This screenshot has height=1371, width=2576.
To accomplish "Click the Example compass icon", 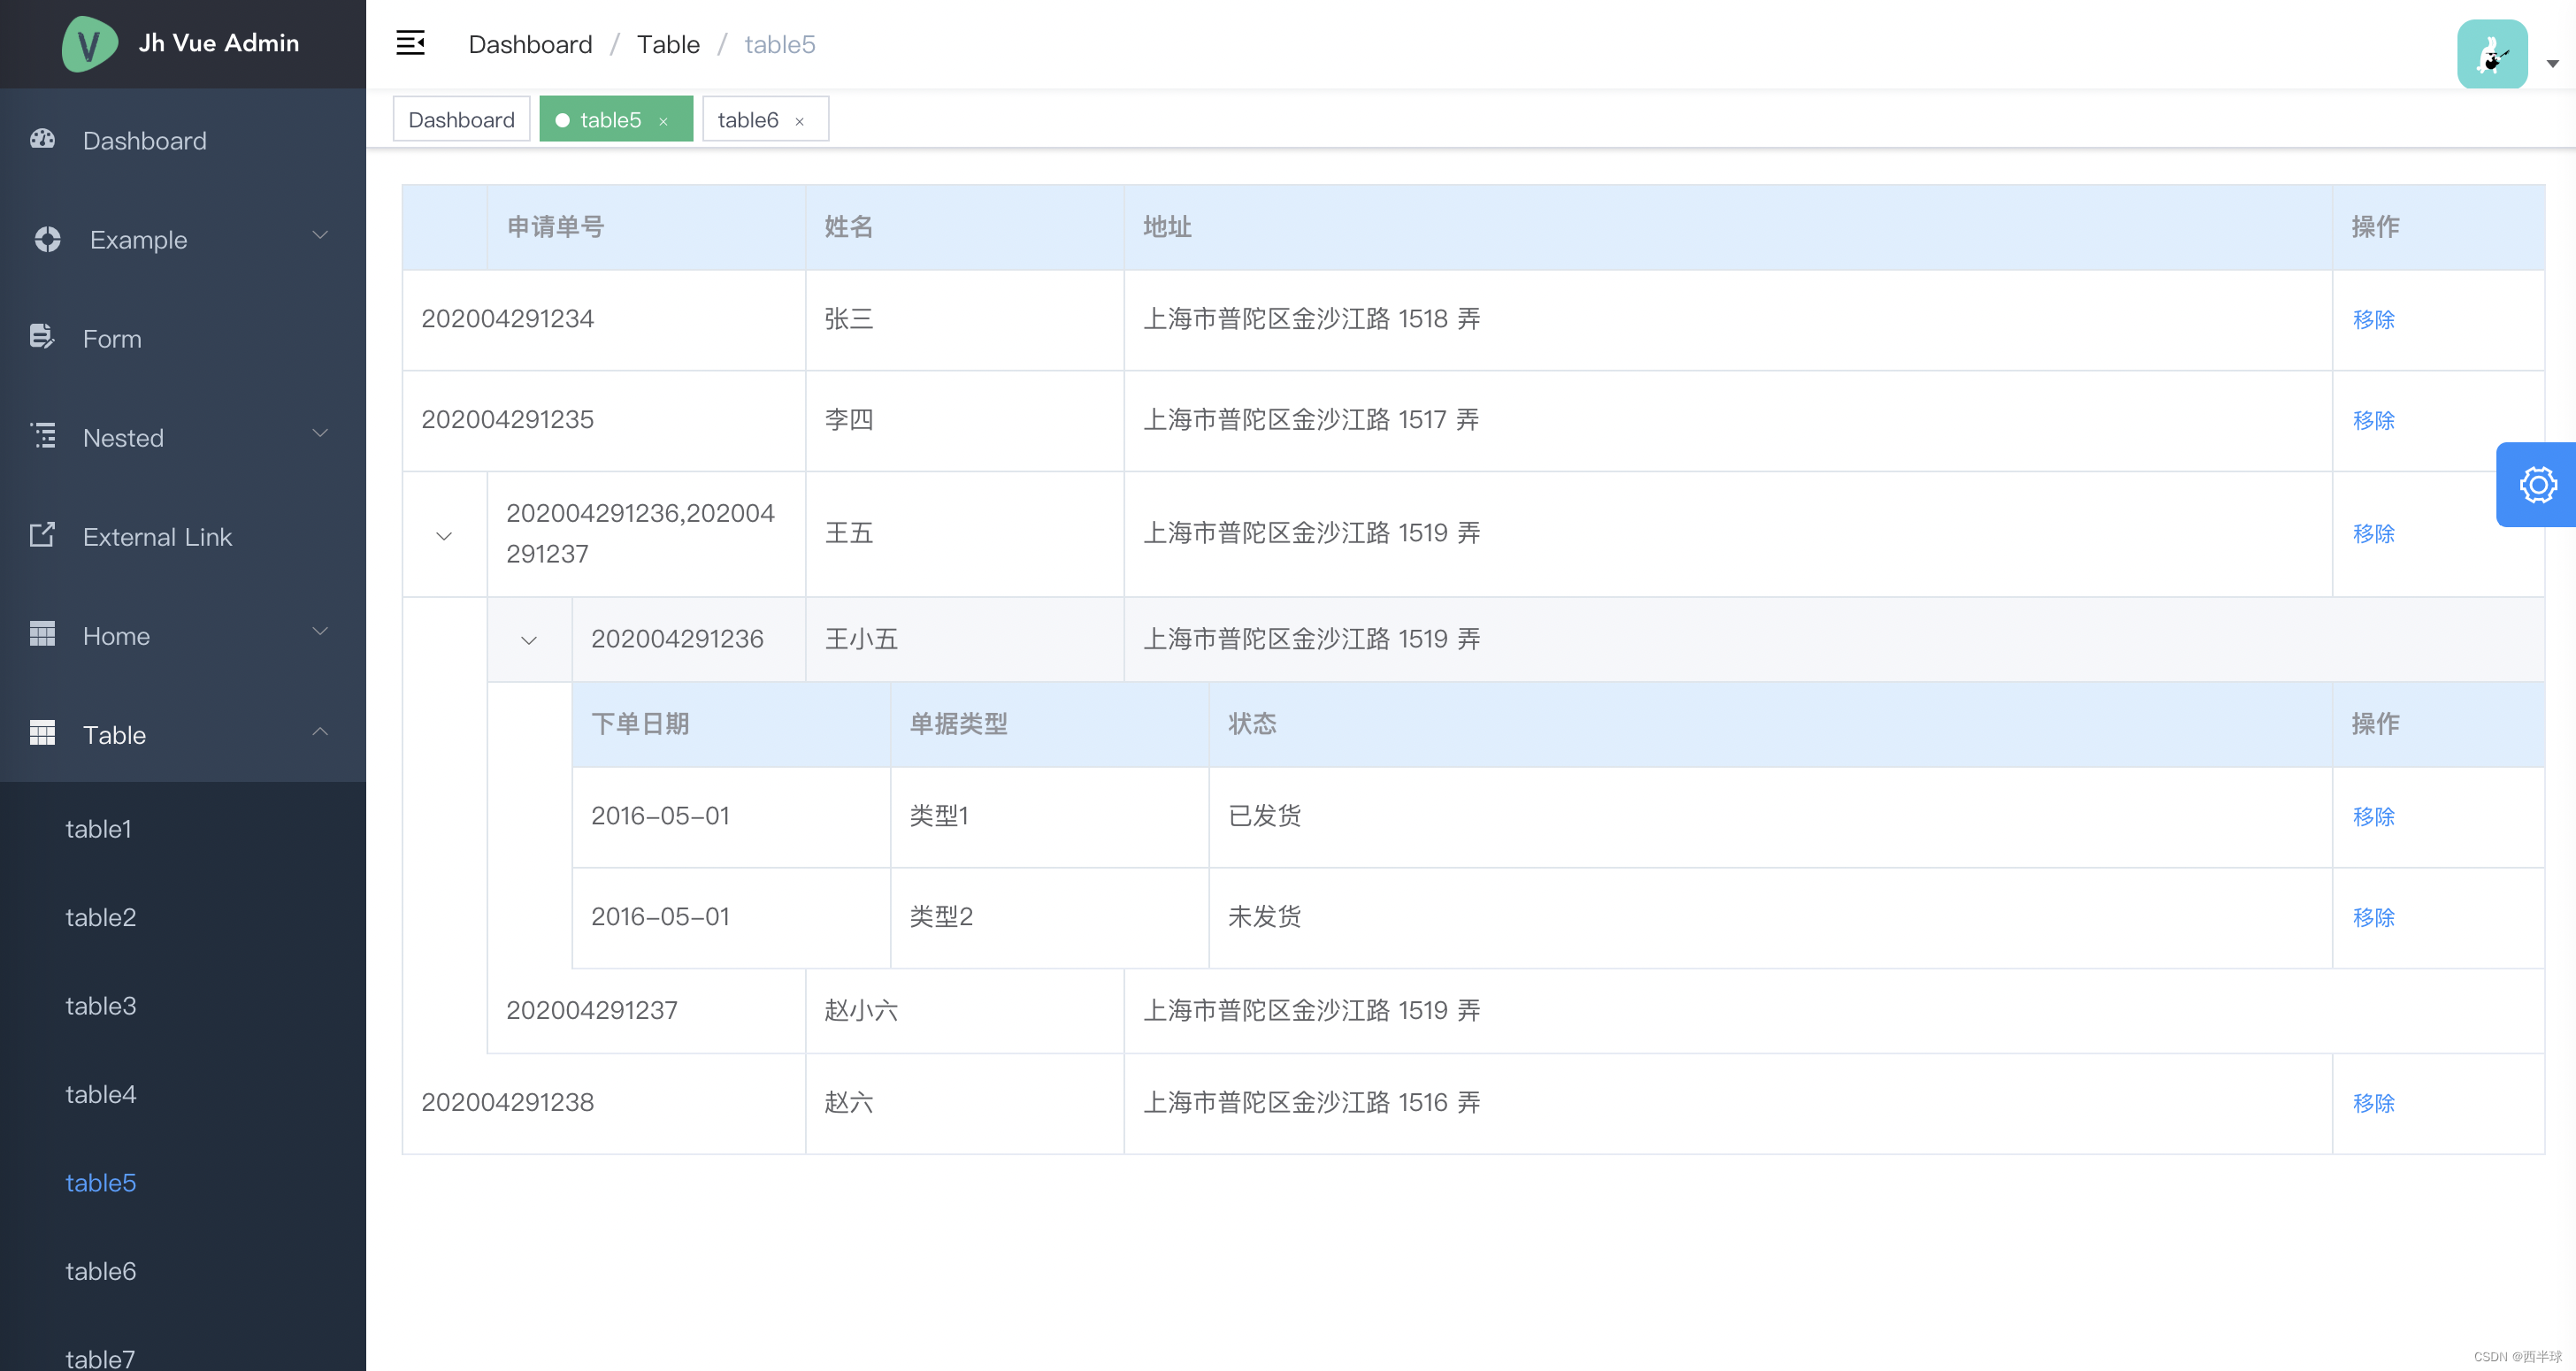I will (46, 239).
